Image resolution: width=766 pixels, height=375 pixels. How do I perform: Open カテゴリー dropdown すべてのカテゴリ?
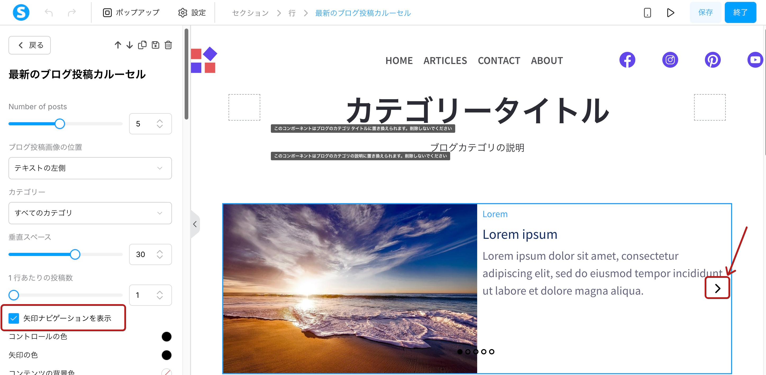click(x=90, y=213)
